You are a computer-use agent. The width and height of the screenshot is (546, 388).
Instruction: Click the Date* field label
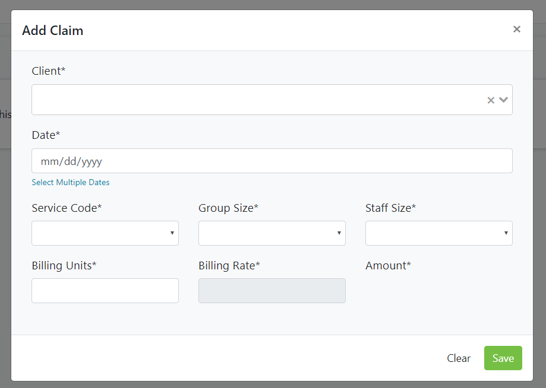[x=46, y=135]
